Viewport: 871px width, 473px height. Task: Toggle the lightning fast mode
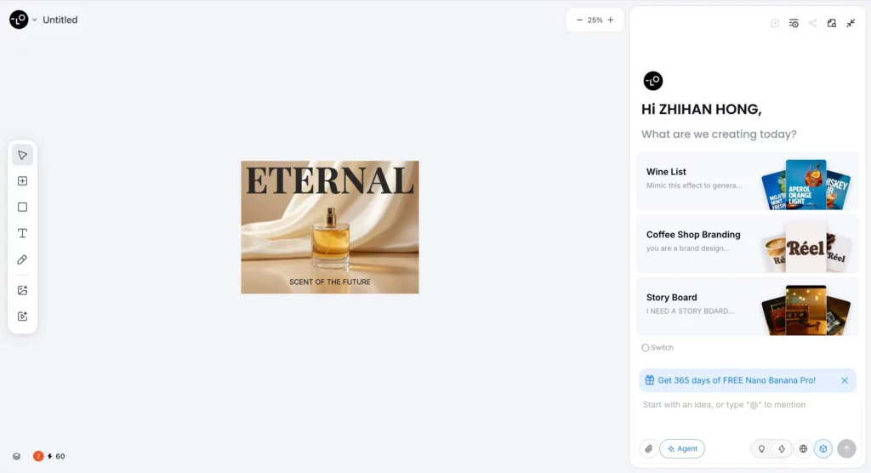(781, 448)
